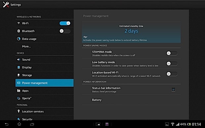Screen dimensions: 205x128
Task: Select Power management in sidebar
Action: [x=44, y=83]
